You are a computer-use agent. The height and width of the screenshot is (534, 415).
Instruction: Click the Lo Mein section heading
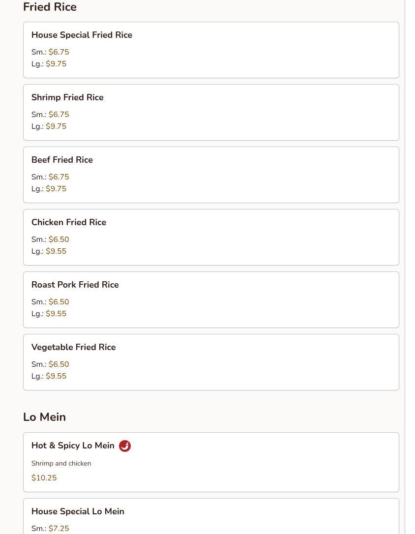tap(44, 417)
